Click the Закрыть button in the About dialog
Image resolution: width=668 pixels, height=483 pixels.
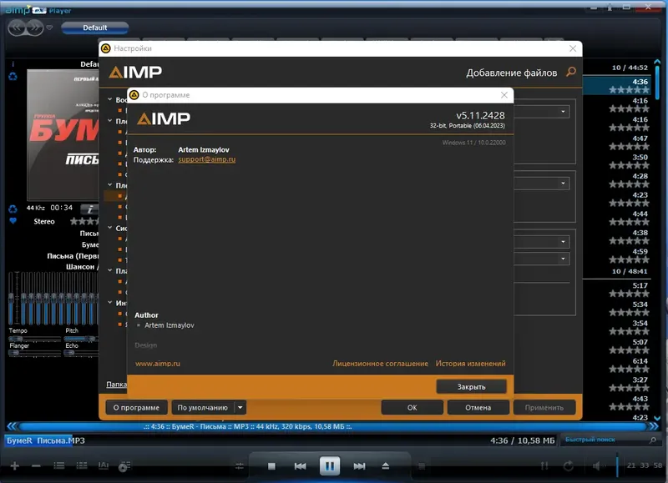472,385
